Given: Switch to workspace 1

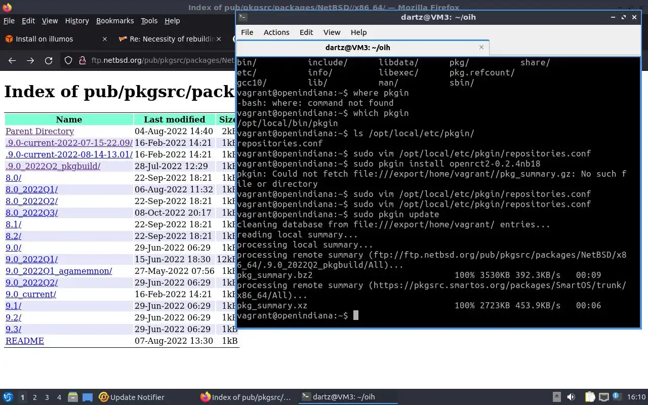Looking at the screenshot, I should click(22, 397).
